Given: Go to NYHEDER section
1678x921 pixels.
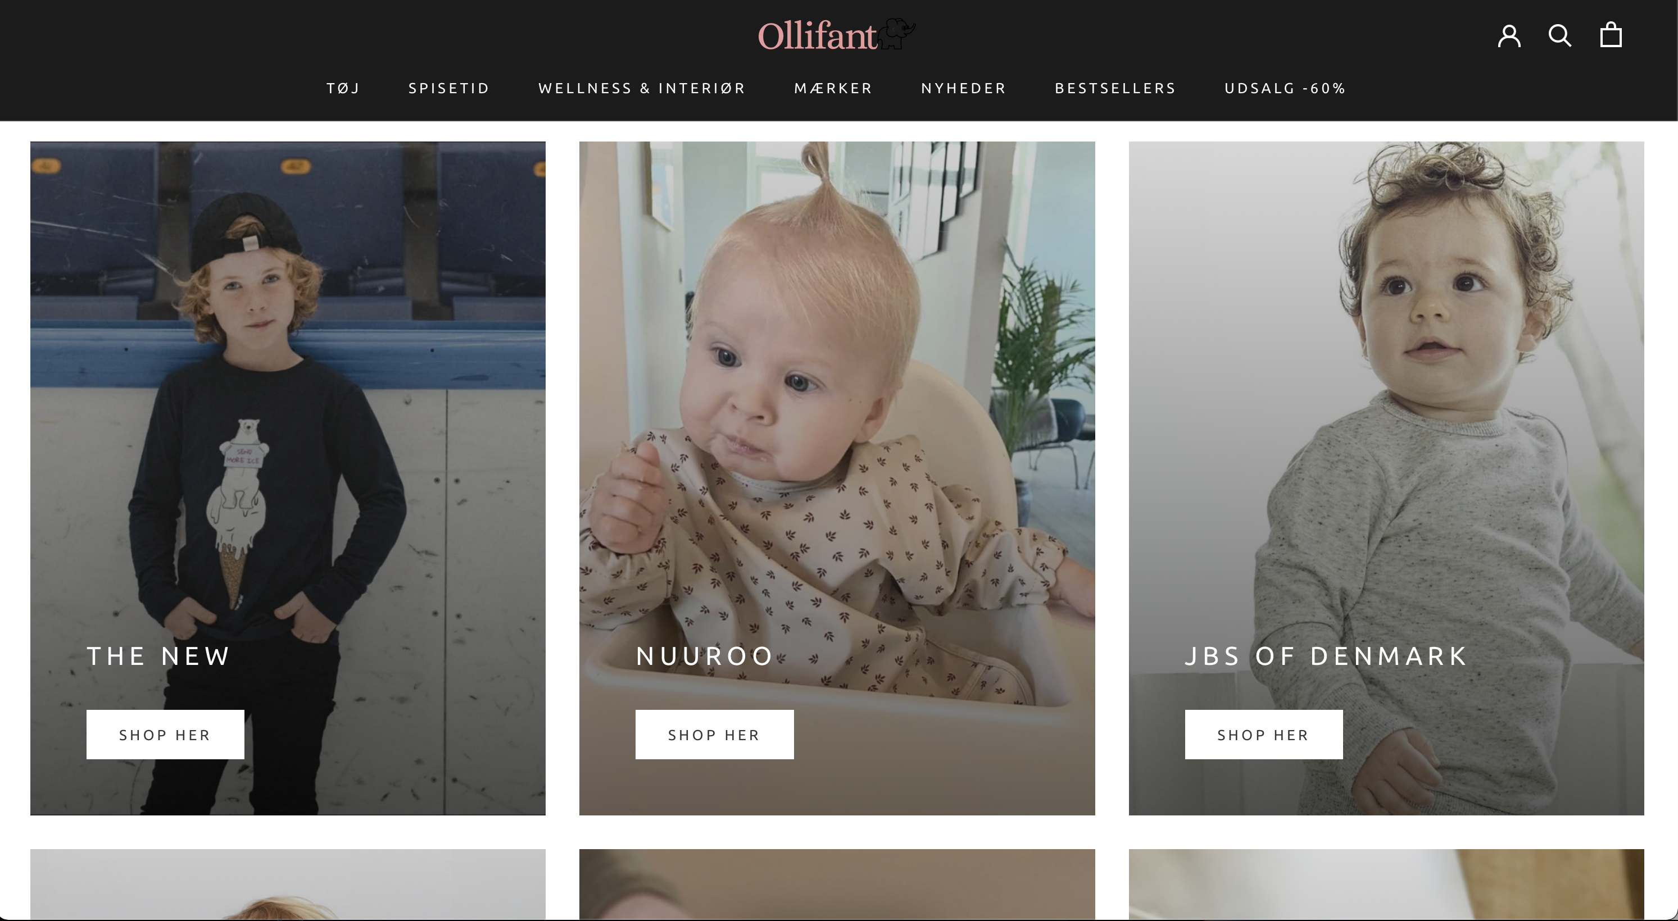Looking at the screenshot, I should (x=963, y=89).
